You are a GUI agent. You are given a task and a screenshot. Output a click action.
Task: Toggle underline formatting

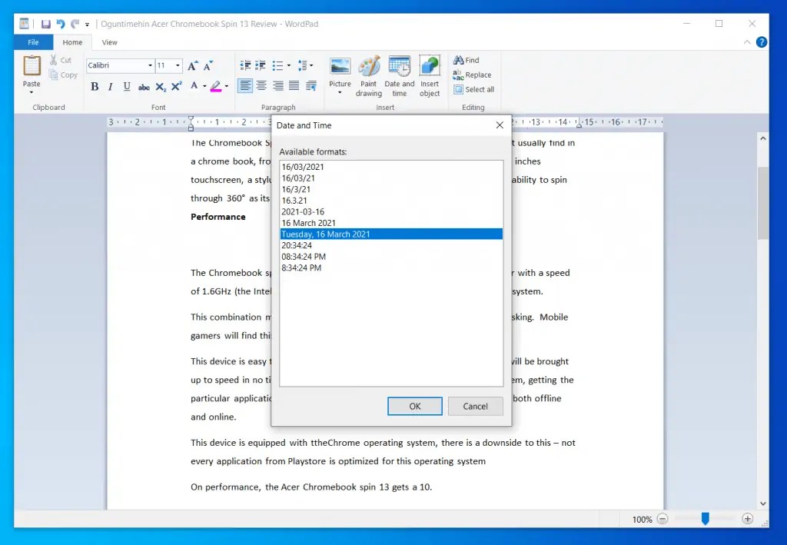127,86
